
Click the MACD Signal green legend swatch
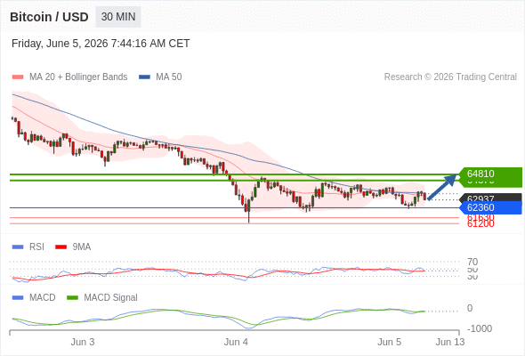pyautogui.click(x=72, y=298)
